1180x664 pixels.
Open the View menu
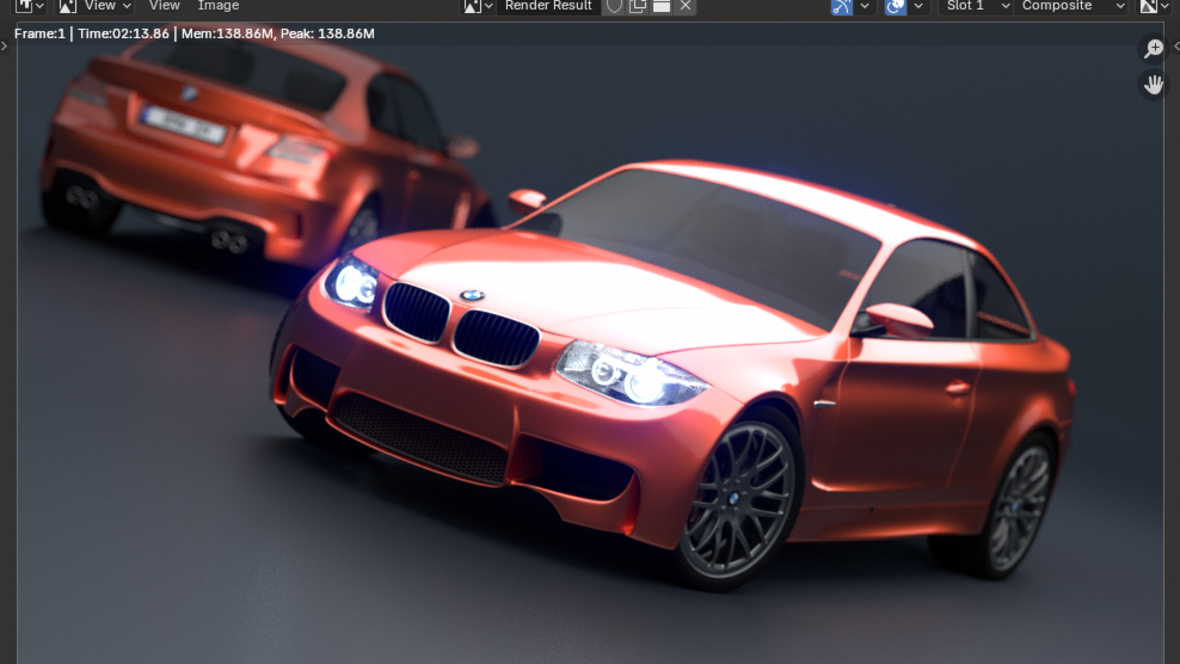tap(164, 6)
